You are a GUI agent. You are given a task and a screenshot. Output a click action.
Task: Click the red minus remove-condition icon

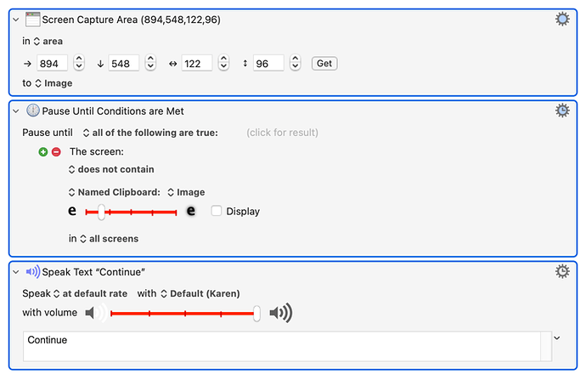click(x=56, y=151)
